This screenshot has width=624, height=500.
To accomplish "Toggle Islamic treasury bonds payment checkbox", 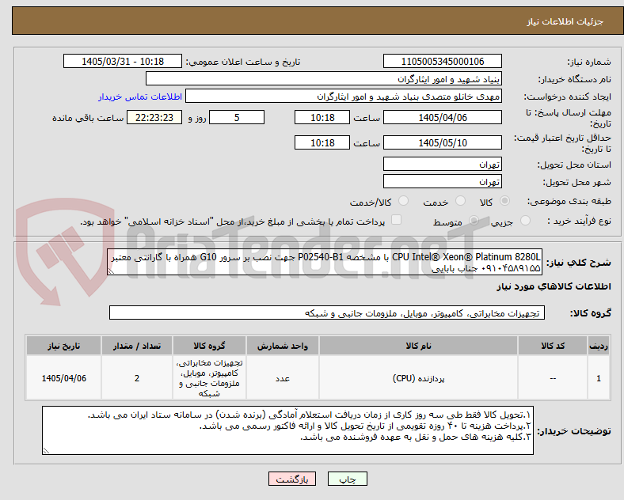I will tap(397, 220).
